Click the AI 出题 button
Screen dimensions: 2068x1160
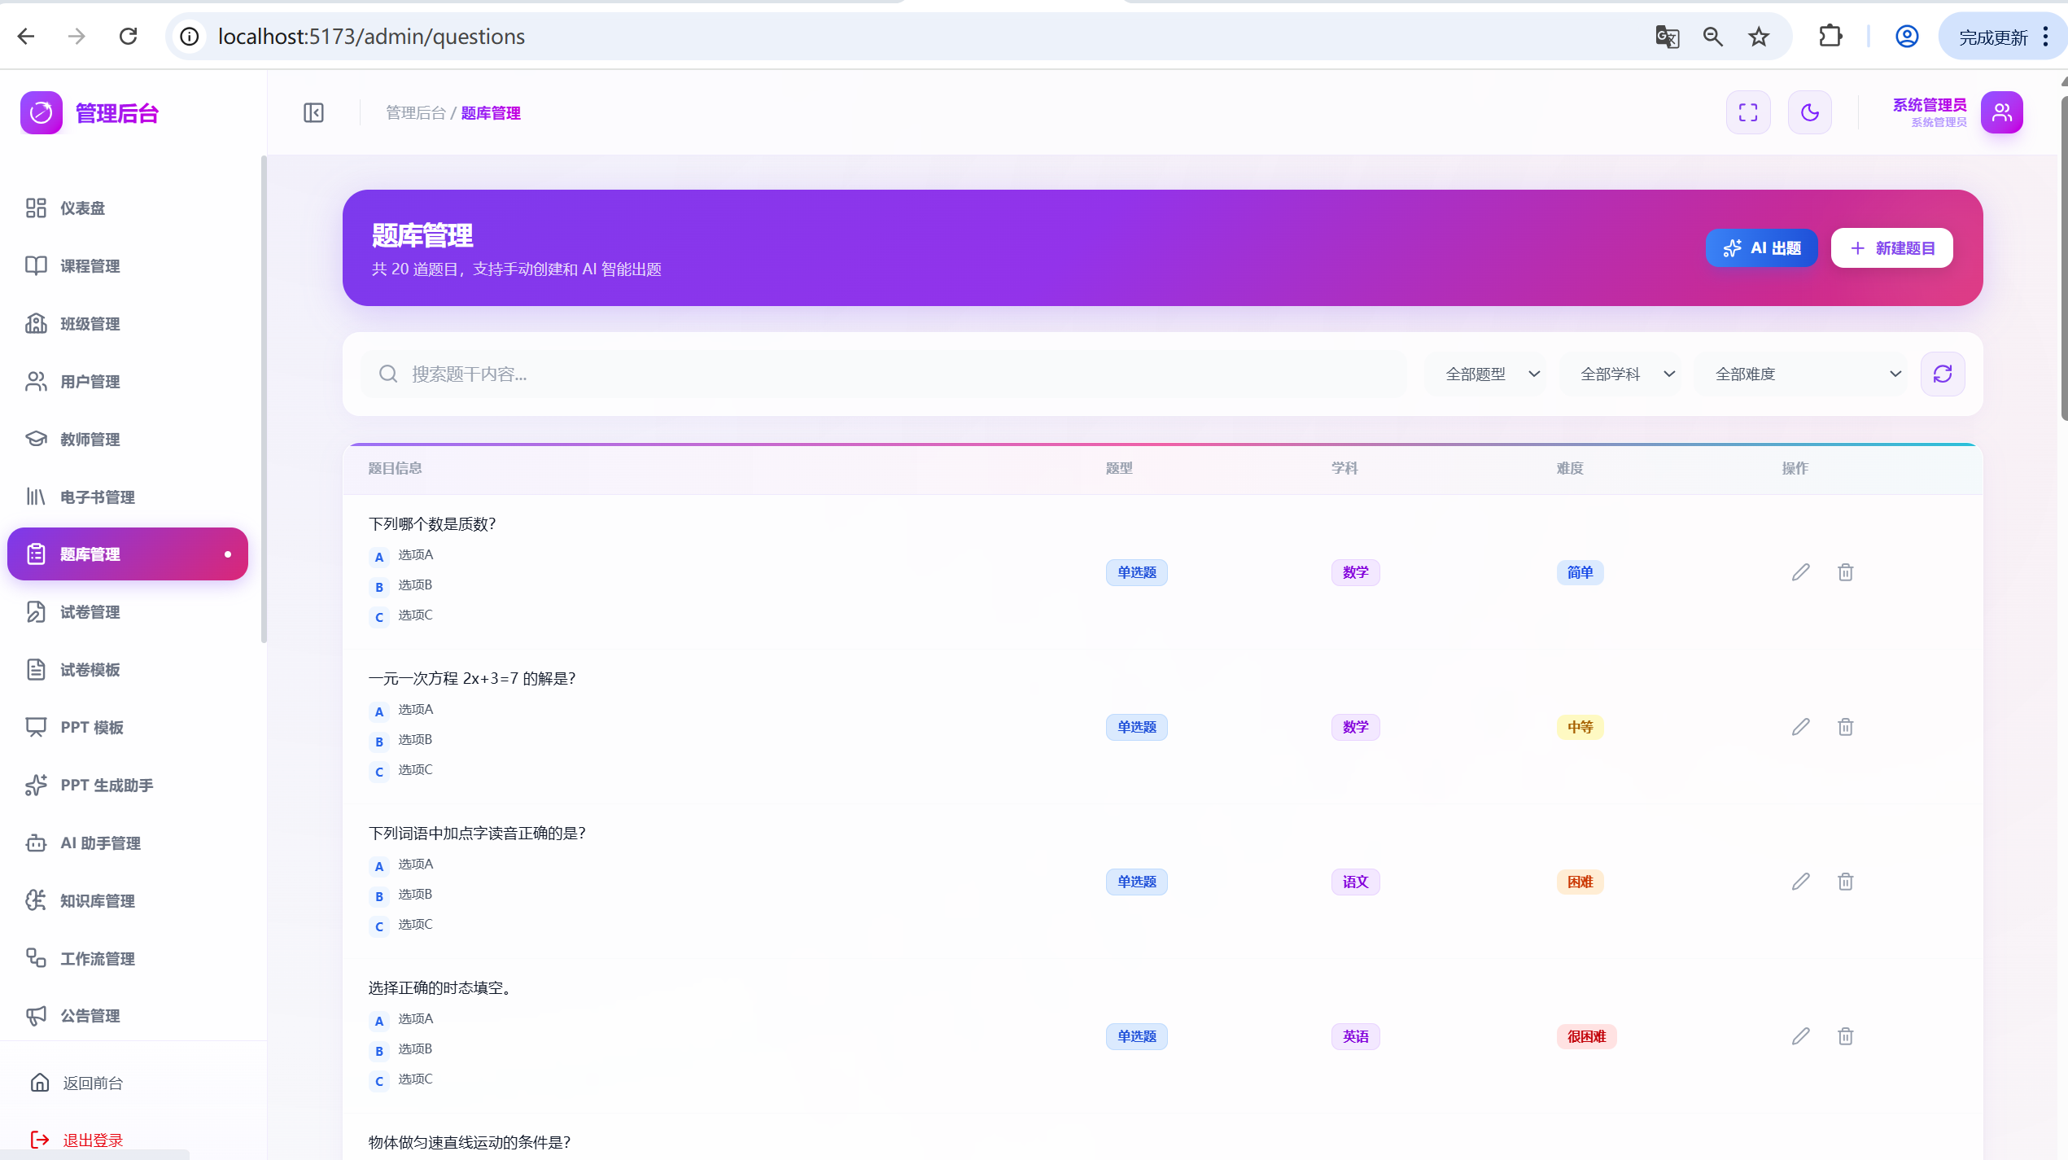(x=1761, y=247)
